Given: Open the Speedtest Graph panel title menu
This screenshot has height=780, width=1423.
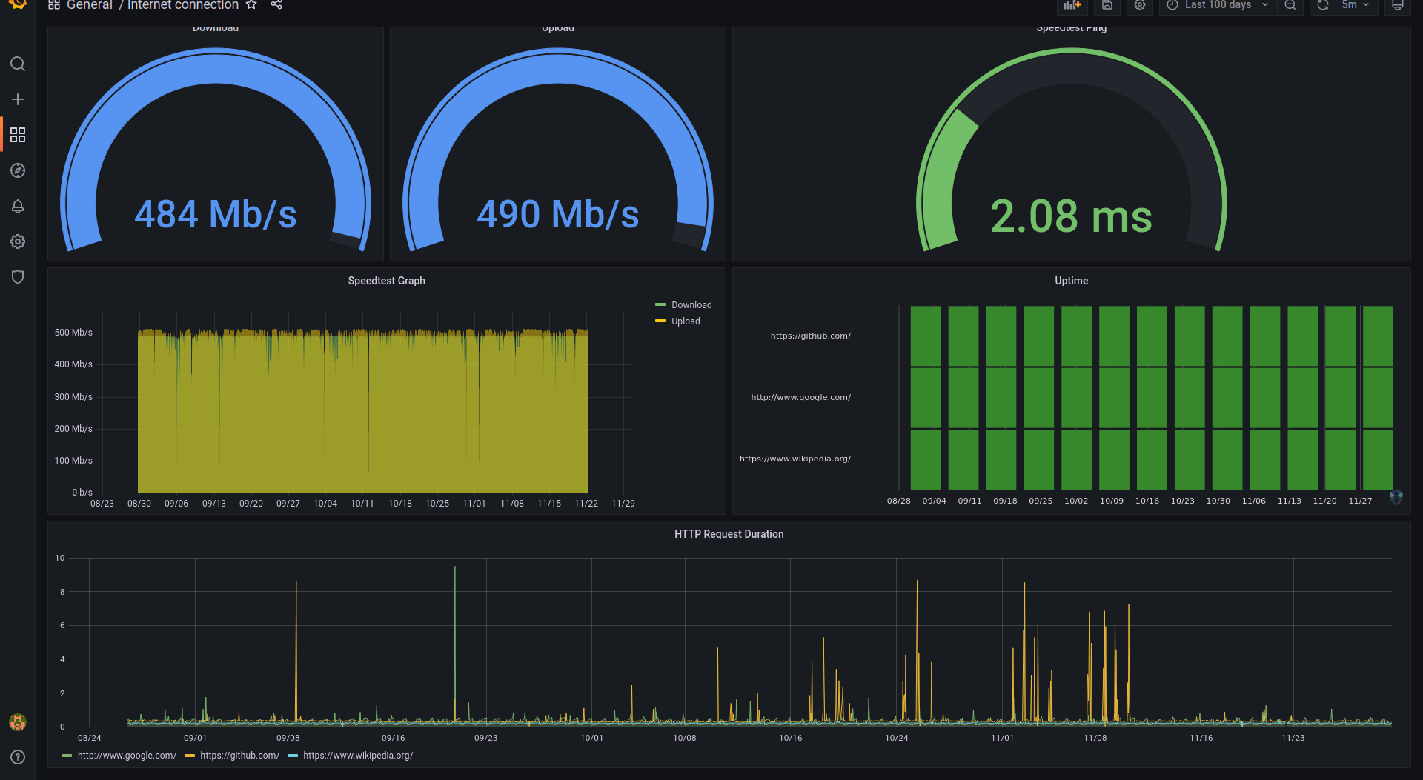Looking at the screenshot, I should 387,281.
